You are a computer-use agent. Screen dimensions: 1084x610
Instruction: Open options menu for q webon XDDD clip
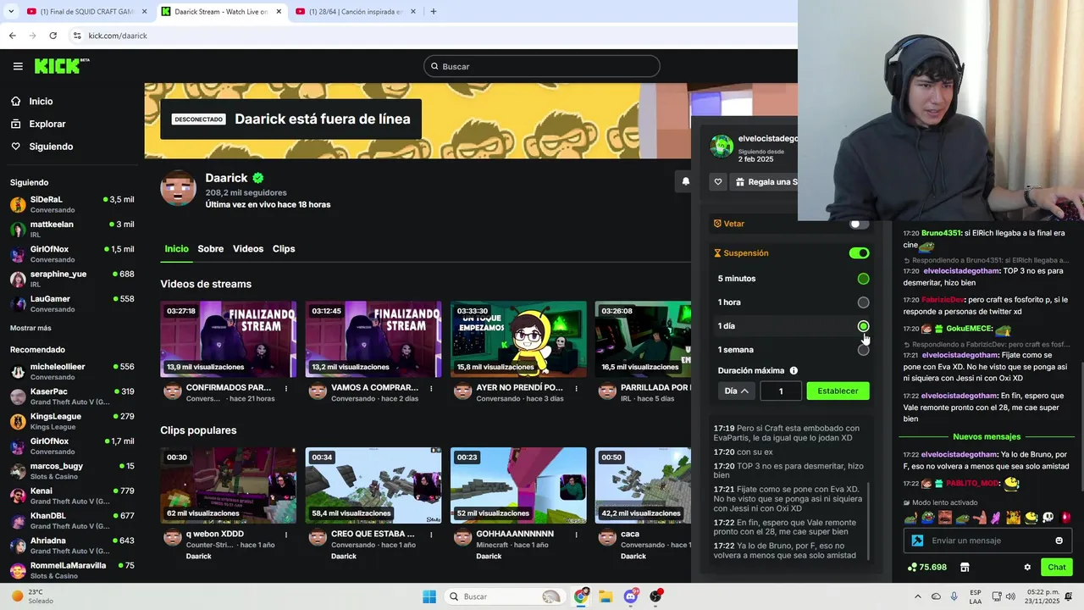286,535
